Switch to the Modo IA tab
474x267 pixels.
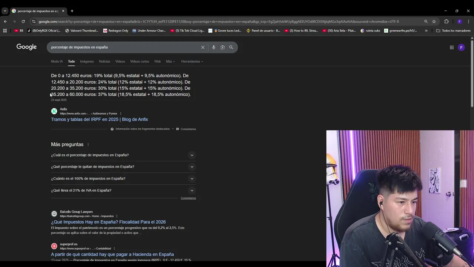57,62
